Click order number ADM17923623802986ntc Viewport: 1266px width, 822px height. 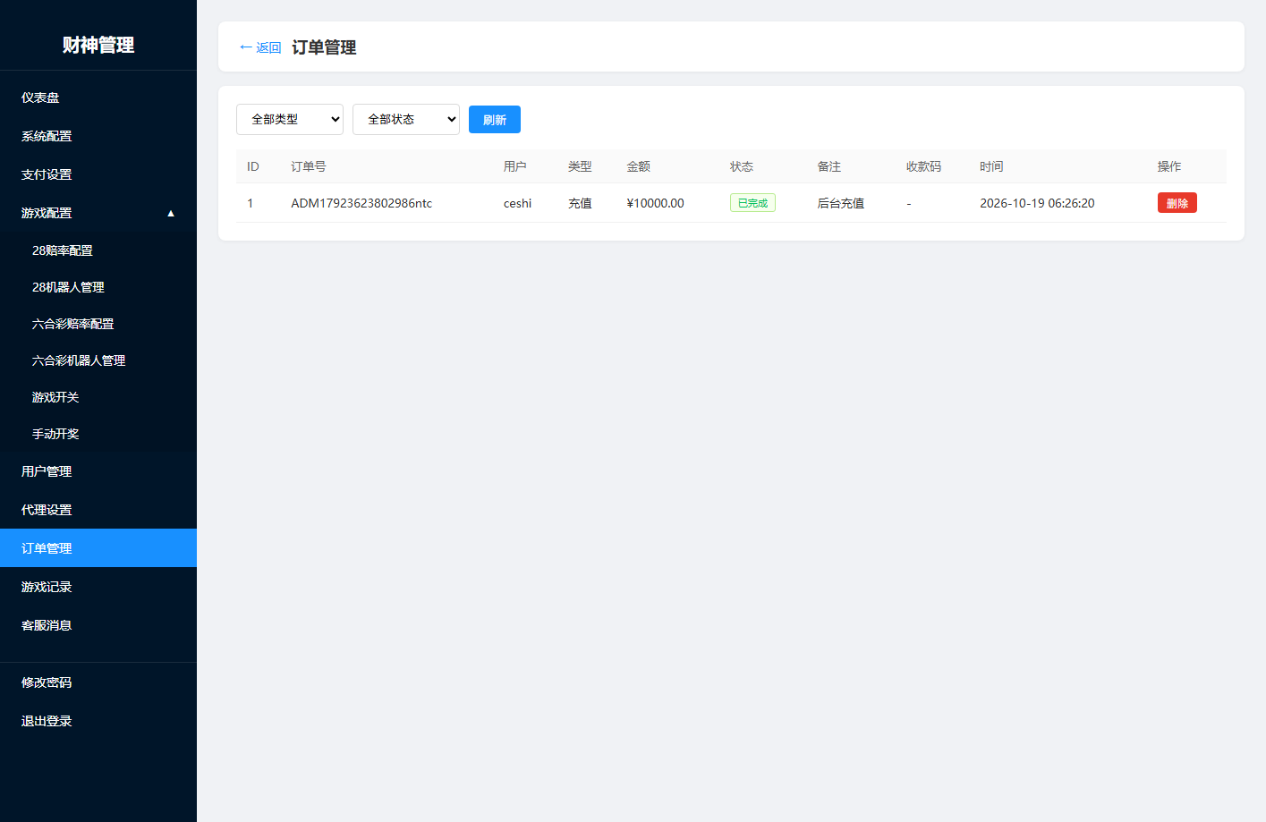361,203
